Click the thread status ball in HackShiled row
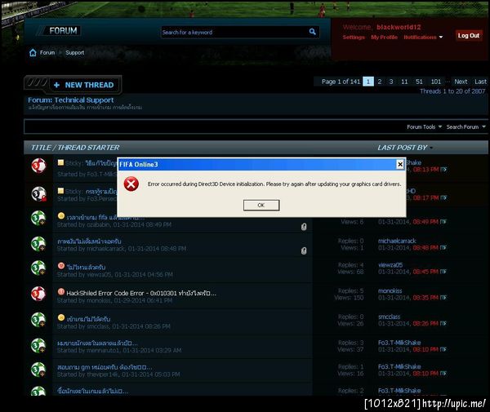 [38, 293]
